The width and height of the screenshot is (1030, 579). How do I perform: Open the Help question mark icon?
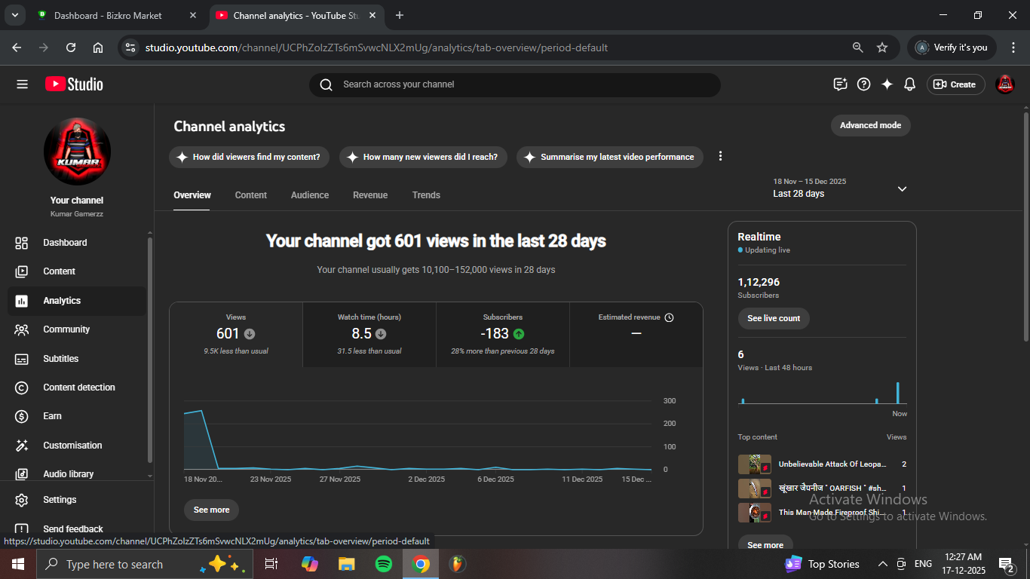pos(864,84)
